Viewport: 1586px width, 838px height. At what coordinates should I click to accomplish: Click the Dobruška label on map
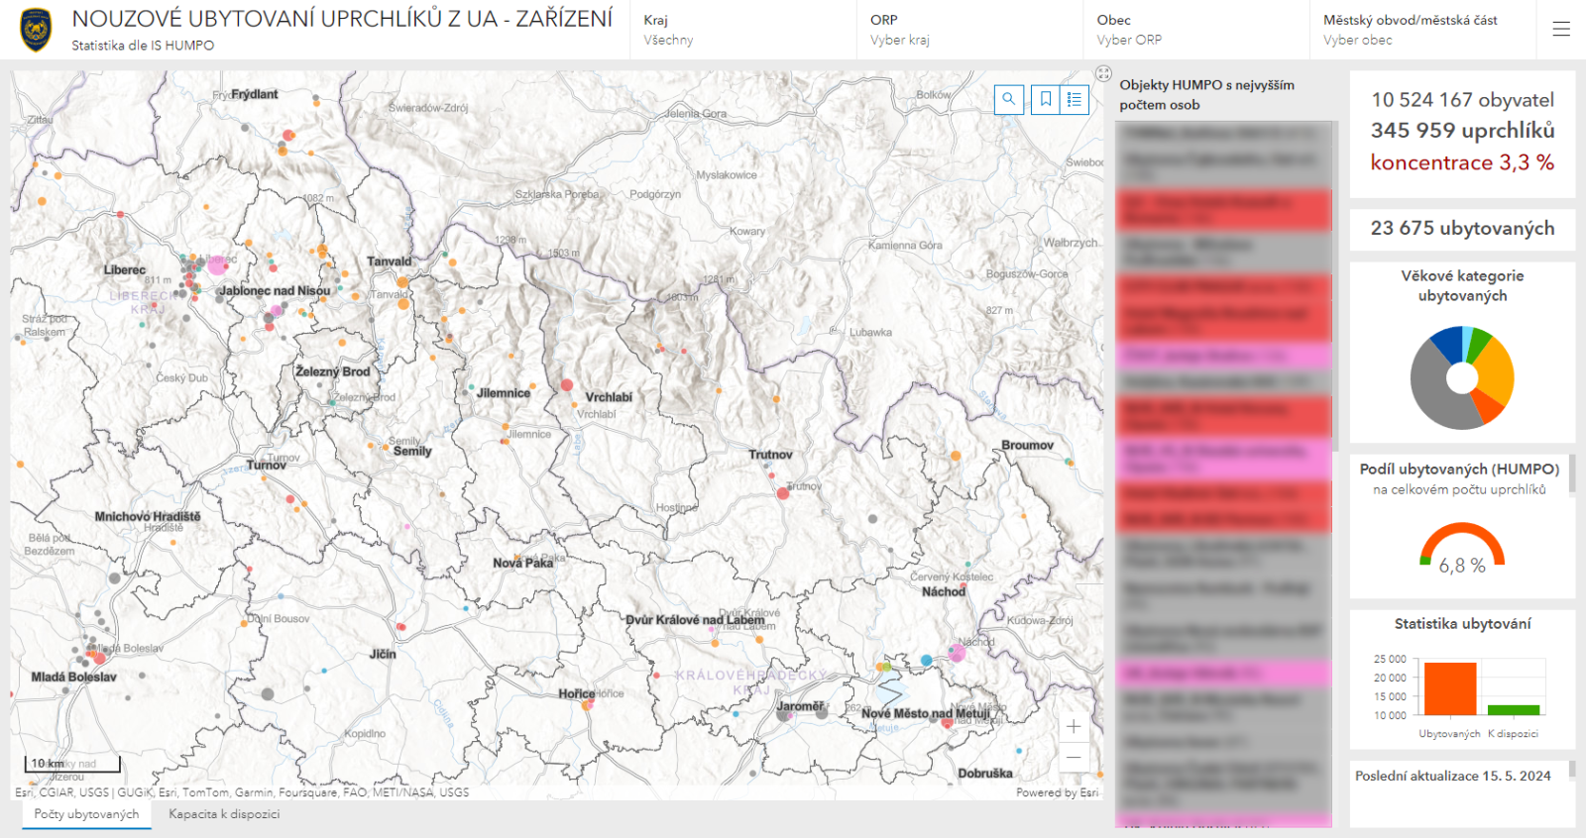tap(985, 774)
